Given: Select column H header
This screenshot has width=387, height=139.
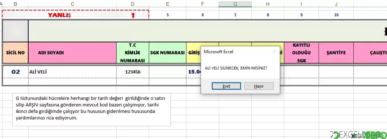Looking at the screenshot, I should tap(268, 4).
